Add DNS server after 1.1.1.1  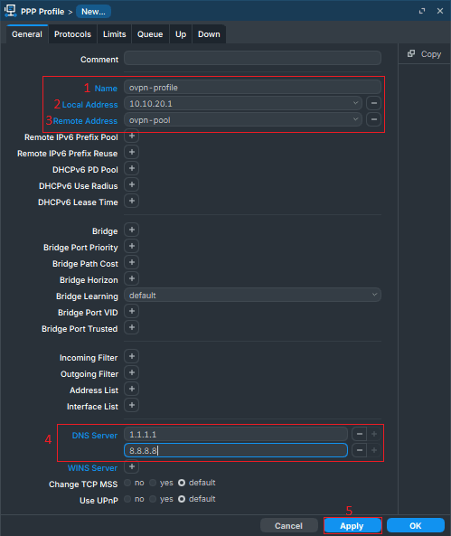374,434
